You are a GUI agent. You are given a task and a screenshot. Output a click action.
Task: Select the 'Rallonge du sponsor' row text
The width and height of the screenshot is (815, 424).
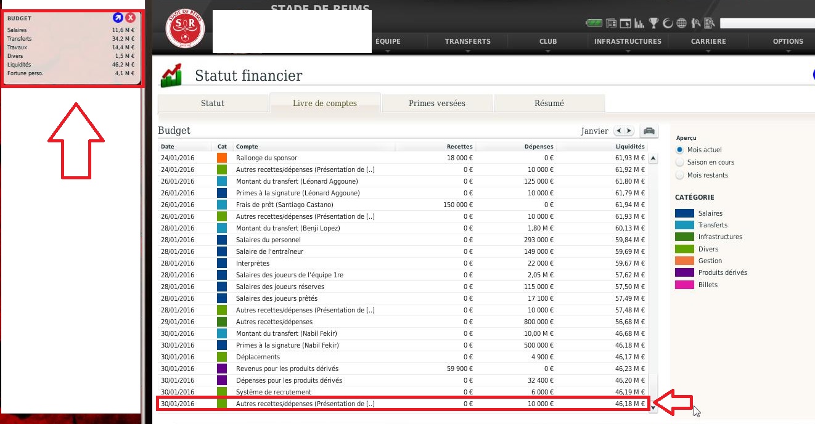[x=266, y=158]
